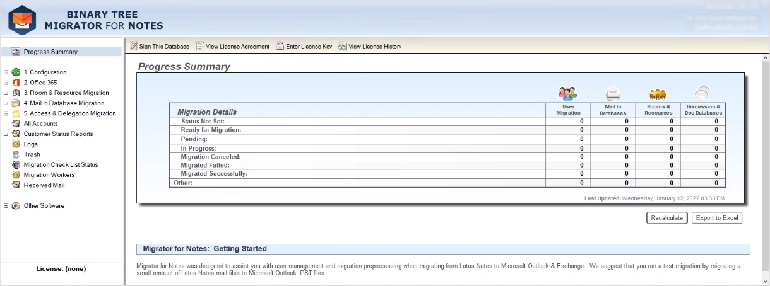Click the Recalculate button
The height and width of the screenshot is (286, 770).
666,218
